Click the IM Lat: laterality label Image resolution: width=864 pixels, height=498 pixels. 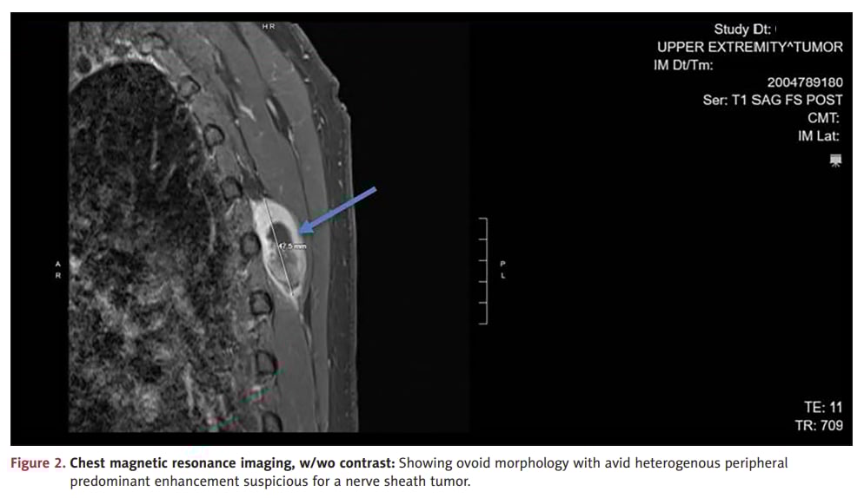820,135
